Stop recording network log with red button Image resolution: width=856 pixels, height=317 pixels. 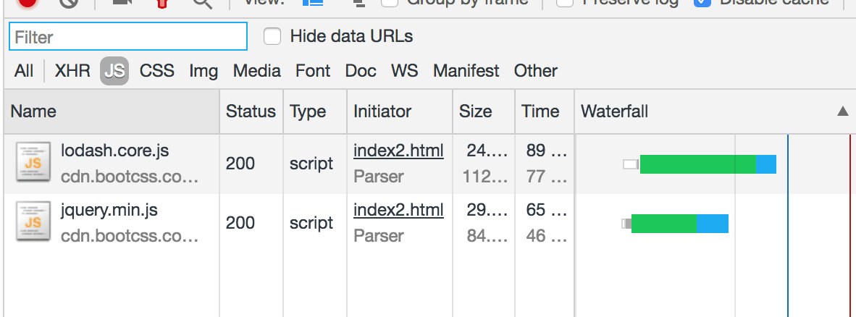tap(28, 2)
